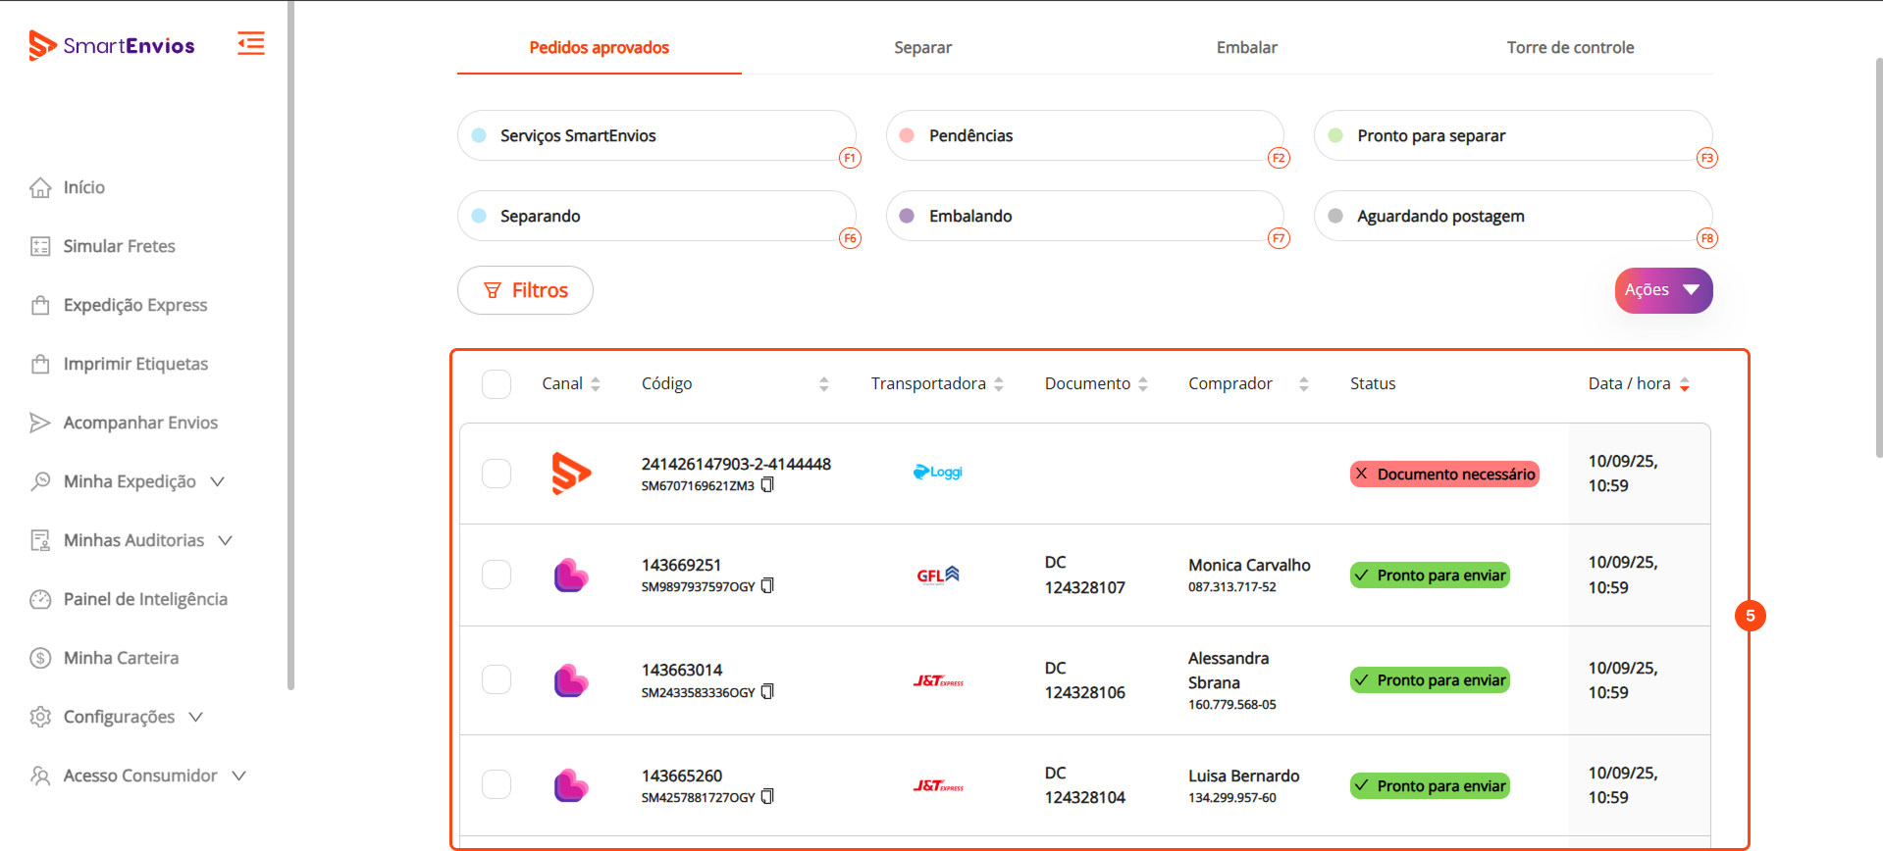
Task: Copy tracking code SM9897937597OGY
Action: pos(767,586)
